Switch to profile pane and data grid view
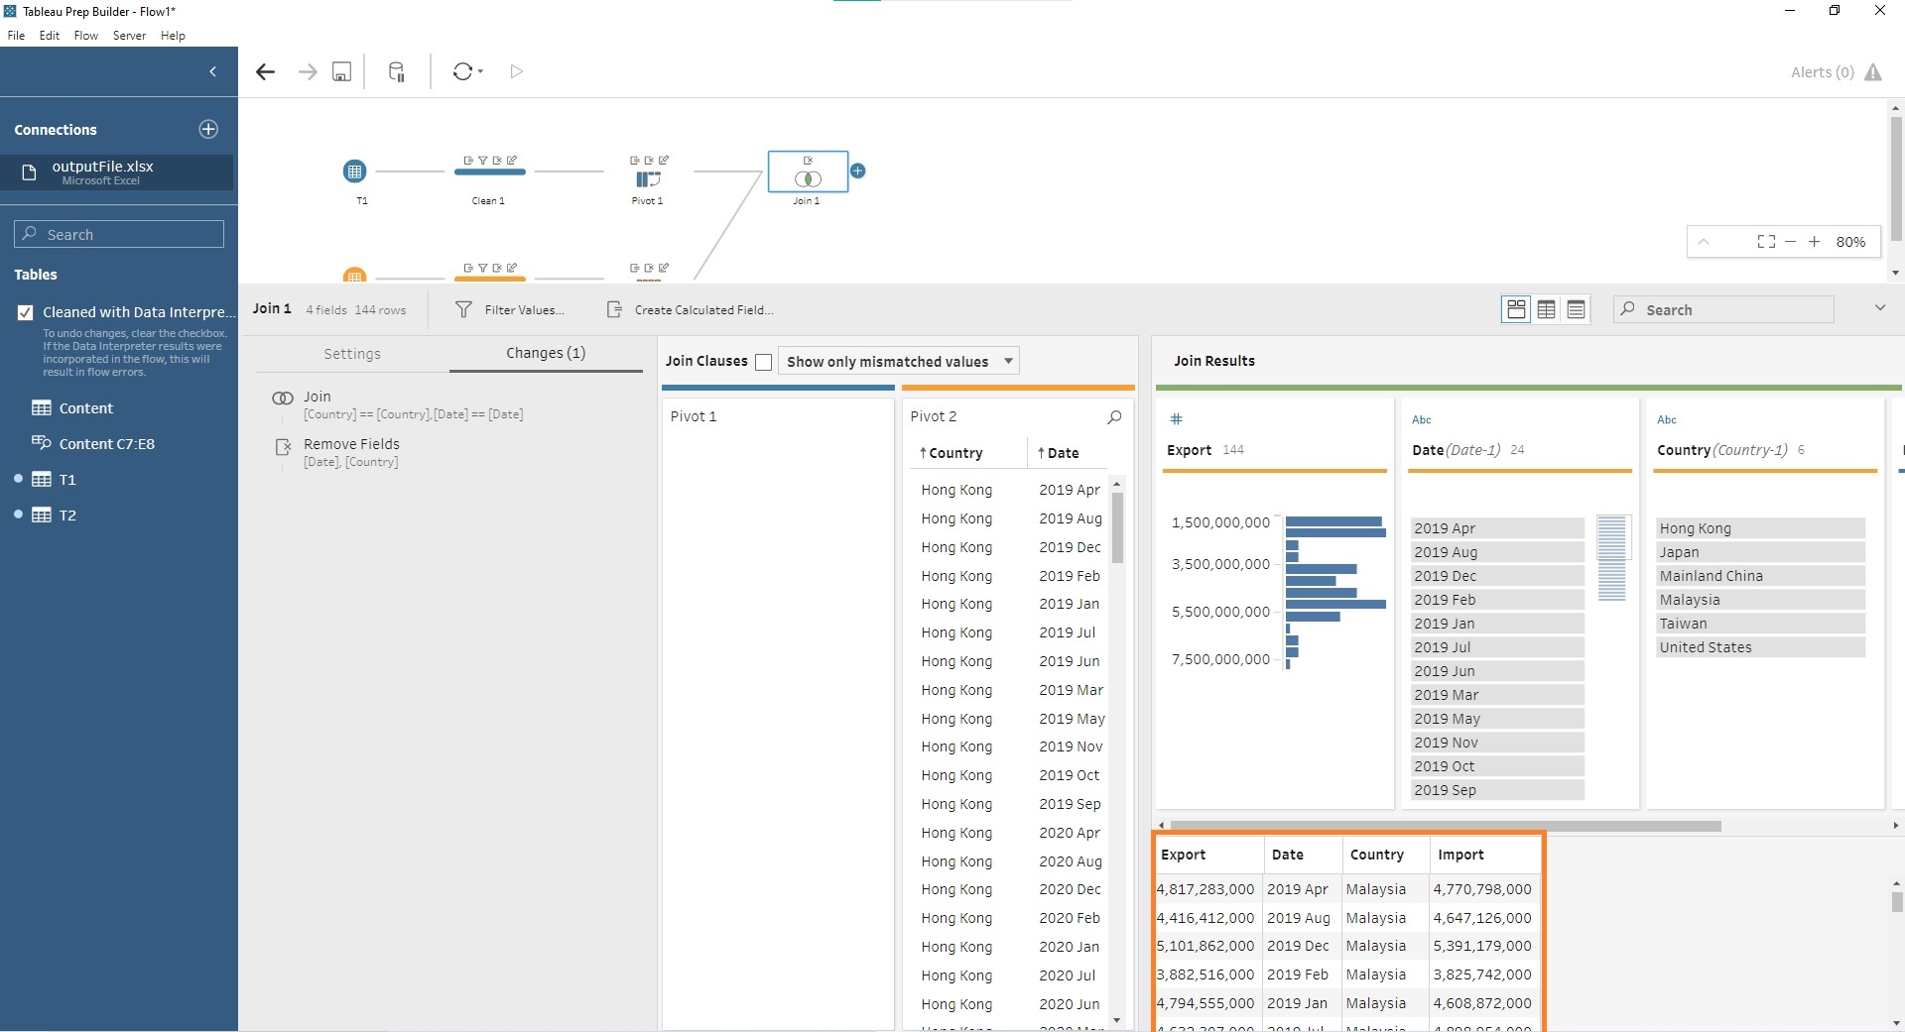Image resolution: width=1905 pixels, height=1032 pixels. [x=1516, y=309]
